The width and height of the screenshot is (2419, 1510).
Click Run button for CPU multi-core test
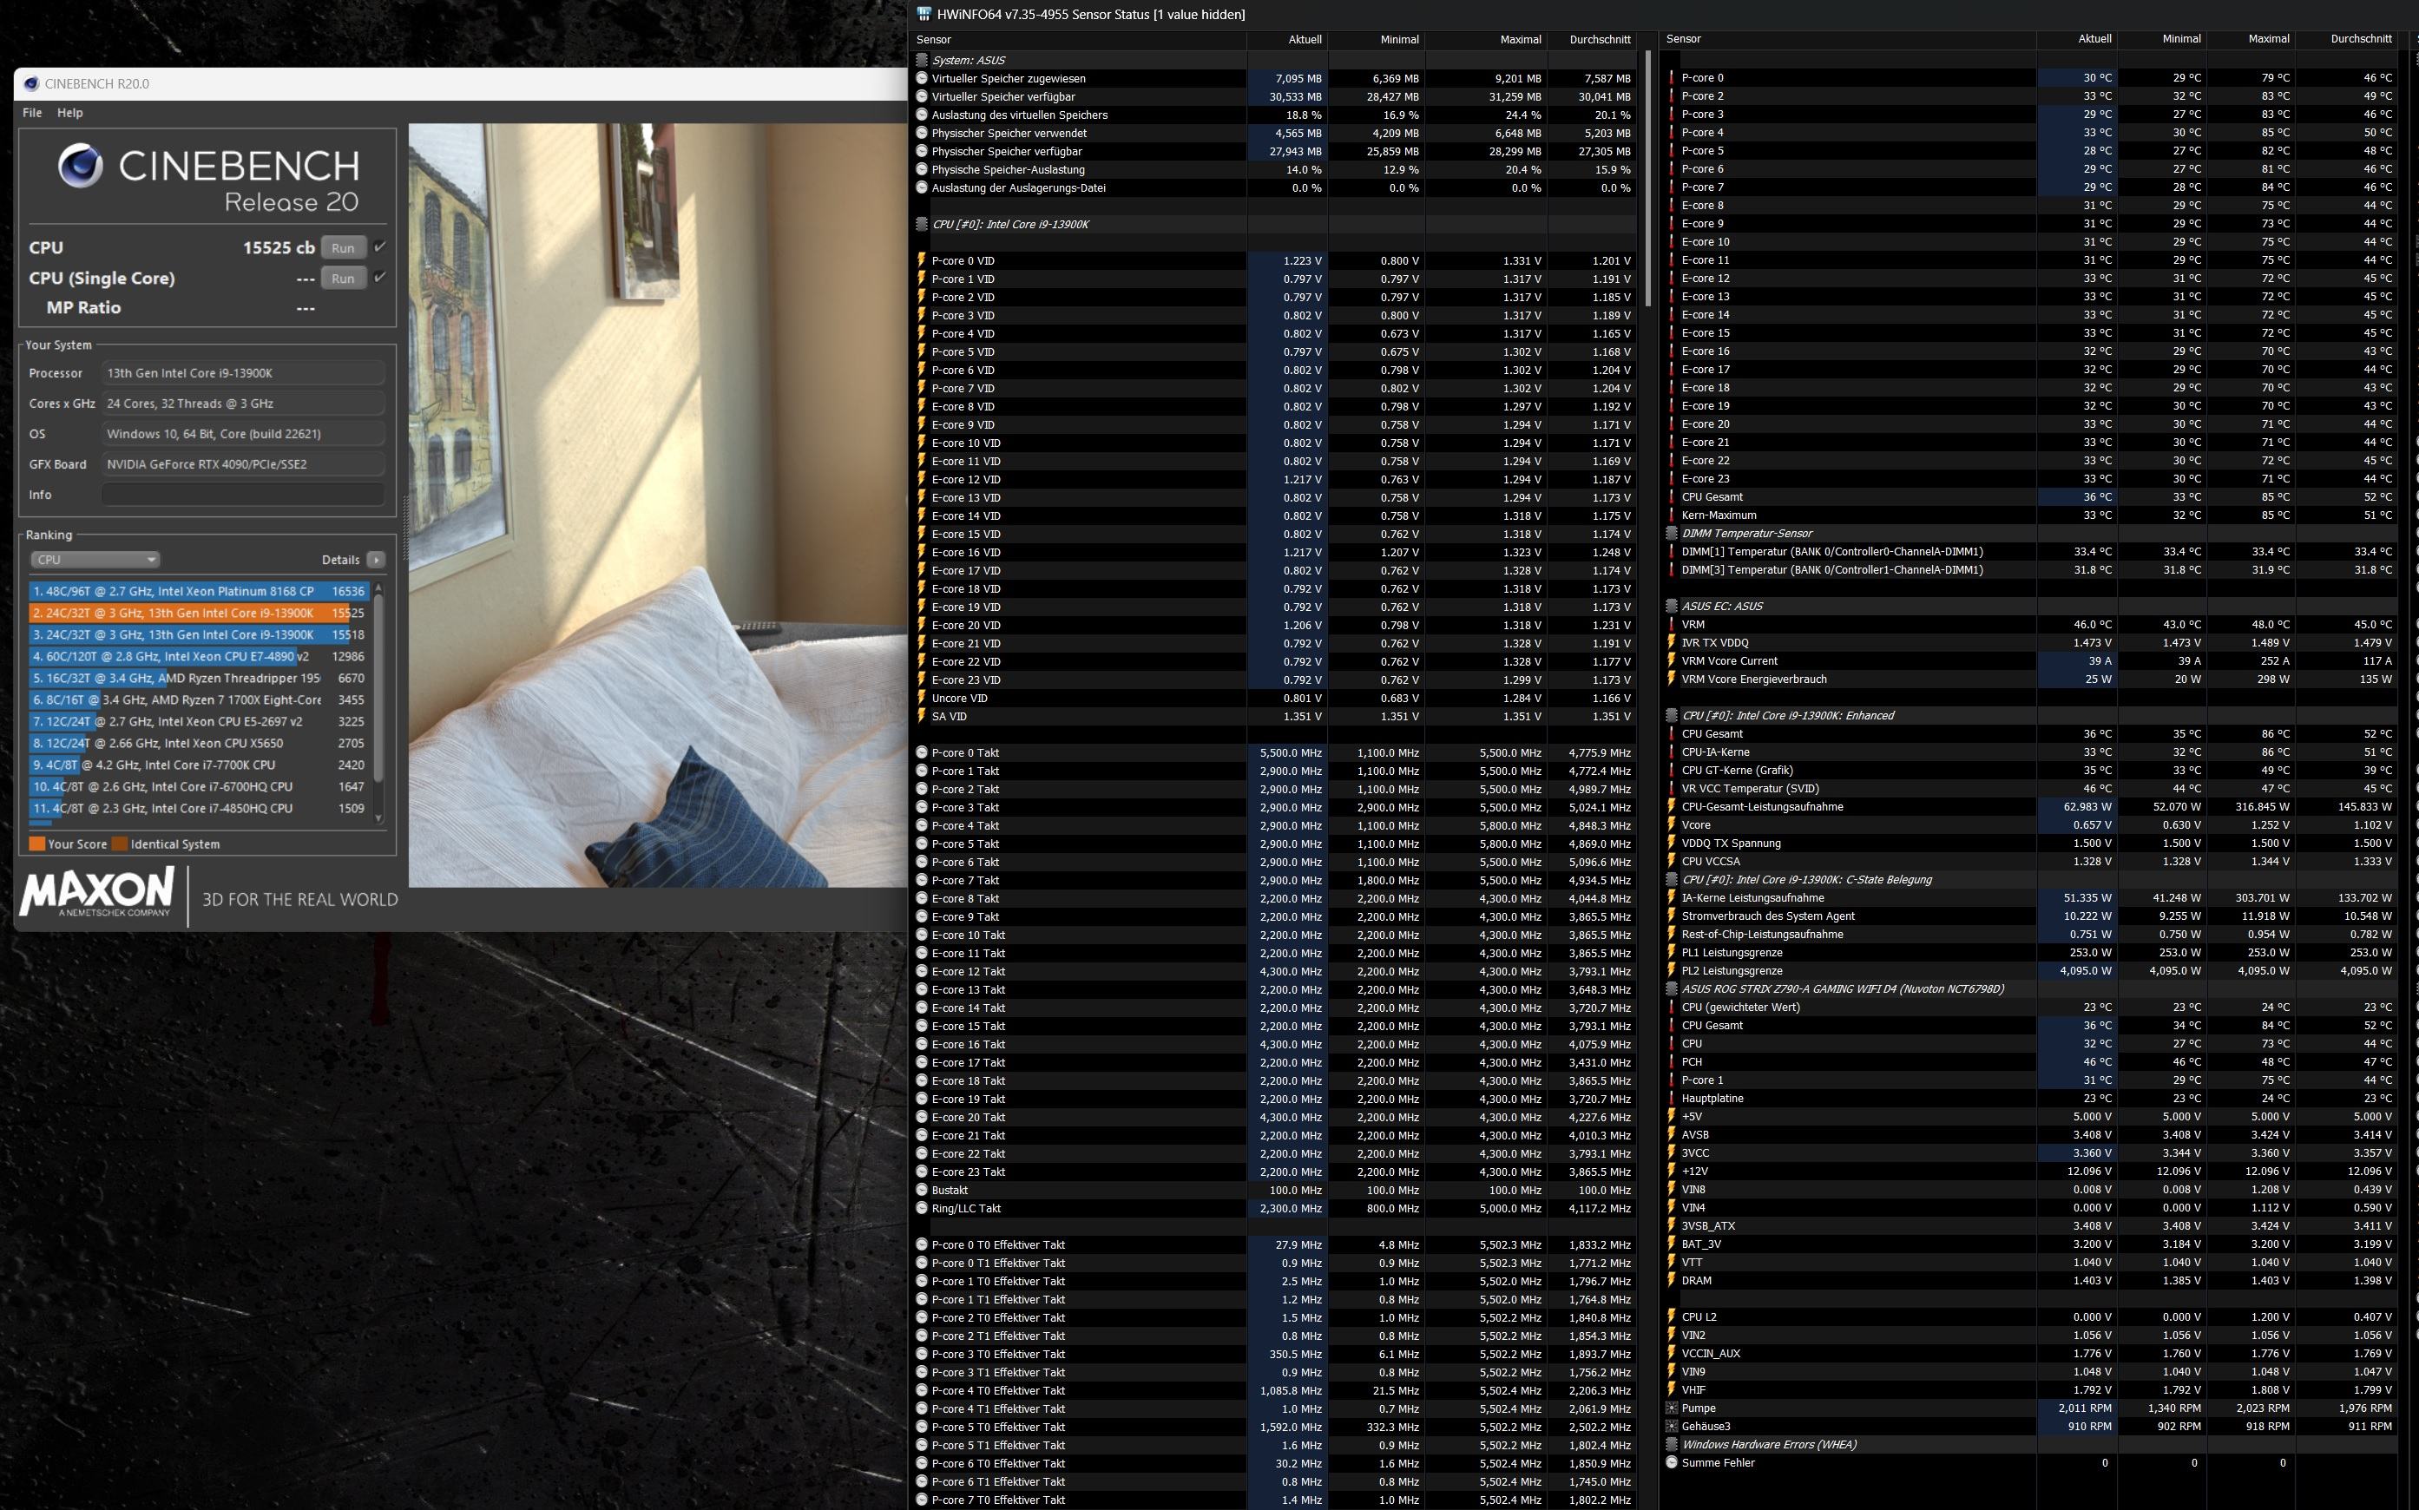[343, 247]
